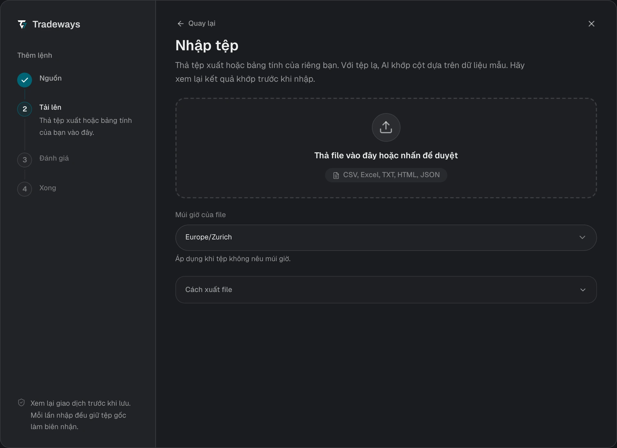Click 'Xem lại giao dịch trước khi lưu.' note
The height and width of the screenshot is (448, 617).
coord(81,403)
